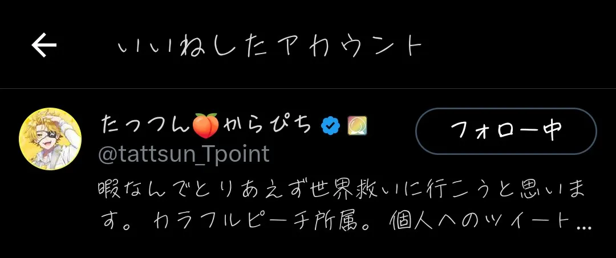Select the いいねしたアカウント header title

pyautogui.click(x=270, y=46)
